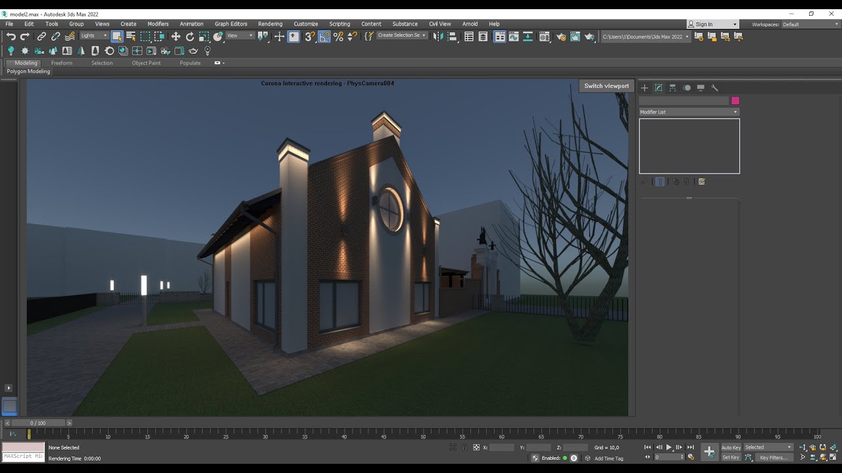
Task: Toggle Auto Key animation mode
Action: [x=731, y=447]
